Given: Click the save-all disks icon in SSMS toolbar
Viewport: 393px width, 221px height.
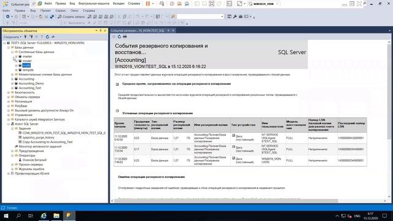Looking at the screenshot, I should tap(52, 17).
